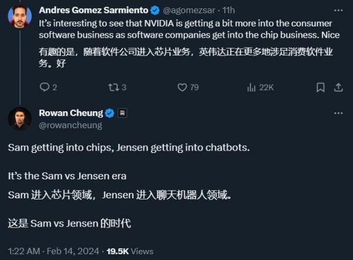353x260 pixels.
Task: View analytics for the 22K views tweet
Action: [x=252, y=88]
